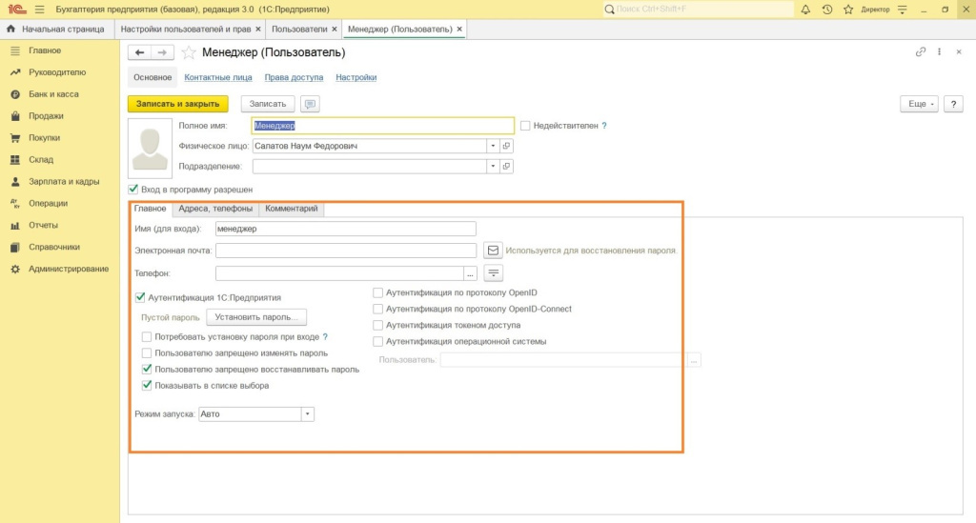Click the message report icon beside Записать
The width and height of the screenshot is (976, 523).
(x=310, y=104)
